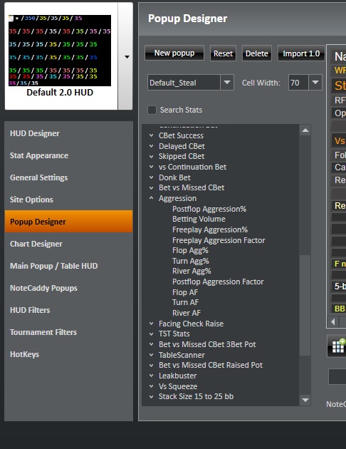Click the Reset button
Image resolution: width=346 pixels, height=449 pixels.
223,53
